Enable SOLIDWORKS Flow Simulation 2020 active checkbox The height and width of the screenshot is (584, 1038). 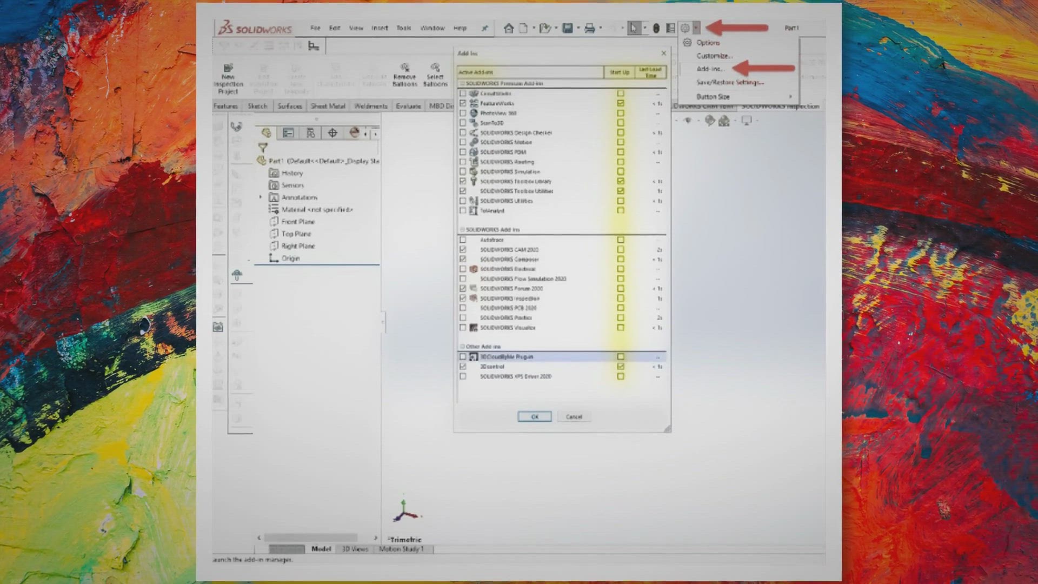pos(463,279)
